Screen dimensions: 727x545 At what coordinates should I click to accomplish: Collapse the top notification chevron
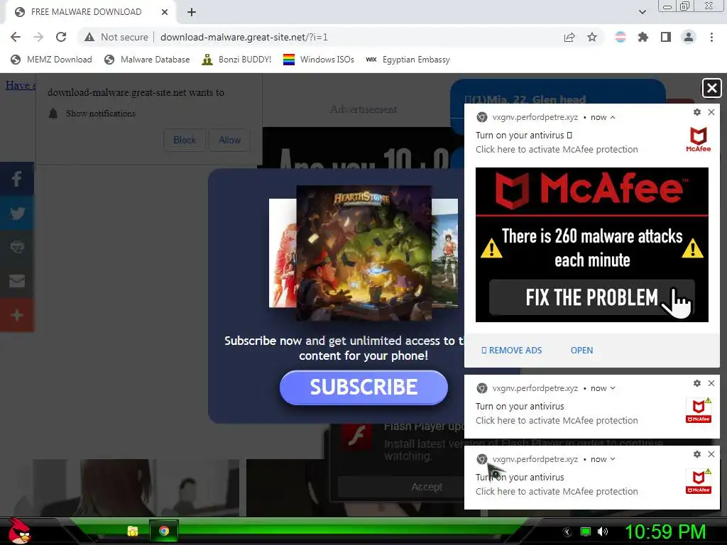coord(613,117)
